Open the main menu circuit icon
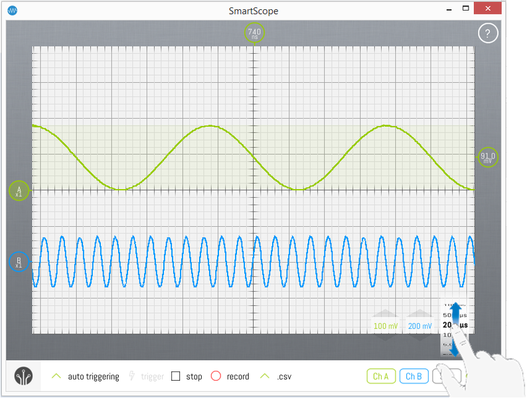 coord(25,376)
